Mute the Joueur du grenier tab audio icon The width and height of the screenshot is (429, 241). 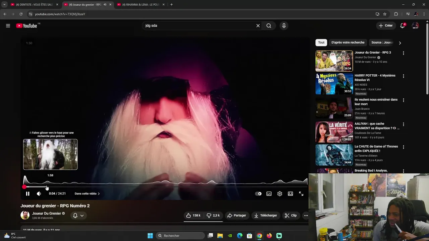click(x=105, y=5)
